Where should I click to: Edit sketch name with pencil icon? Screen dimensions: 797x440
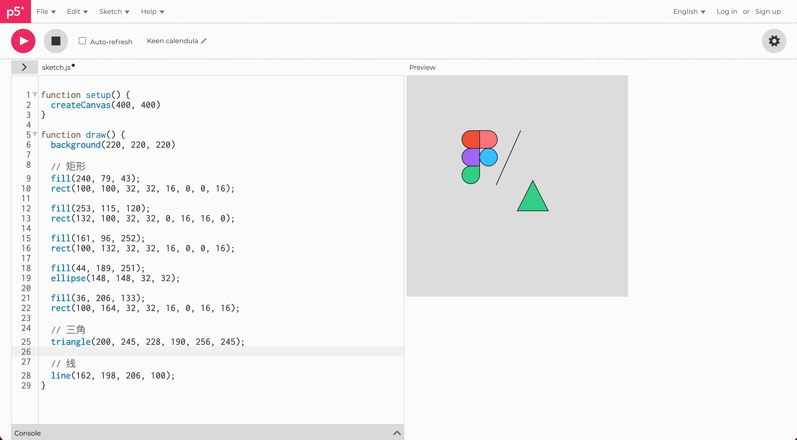pos(204,41)
